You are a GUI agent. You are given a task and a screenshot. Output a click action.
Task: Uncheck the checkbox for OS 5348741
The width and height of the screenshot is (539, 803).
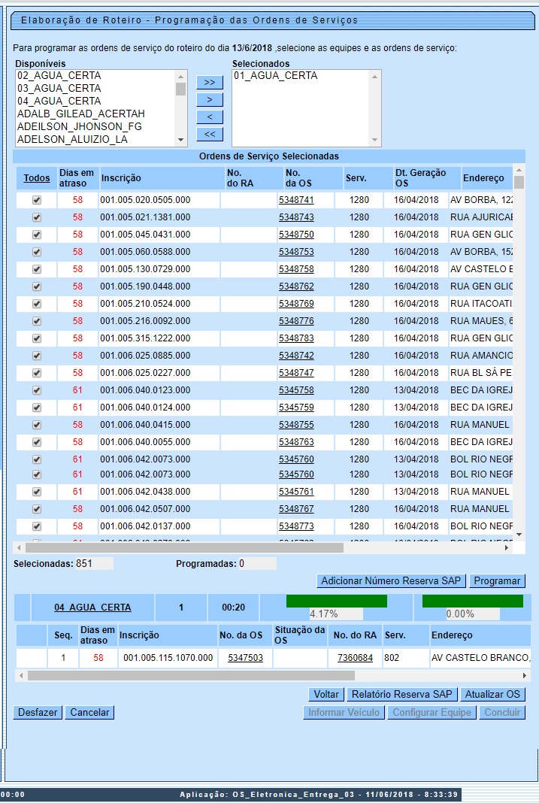pos(37,200)
